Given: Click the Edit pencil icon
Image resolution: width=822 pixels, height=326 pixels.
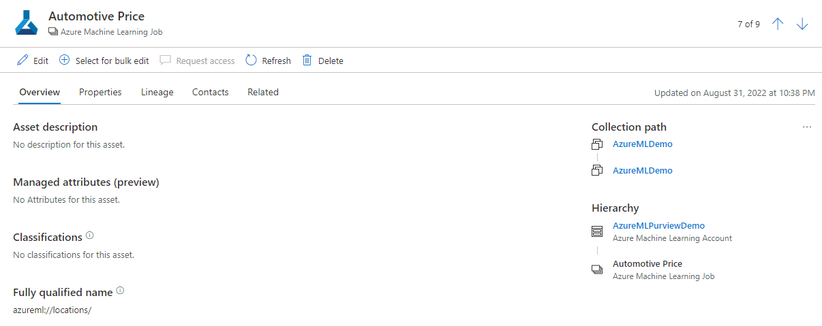Looking at the screenshot, I should (x=22, y=60).
